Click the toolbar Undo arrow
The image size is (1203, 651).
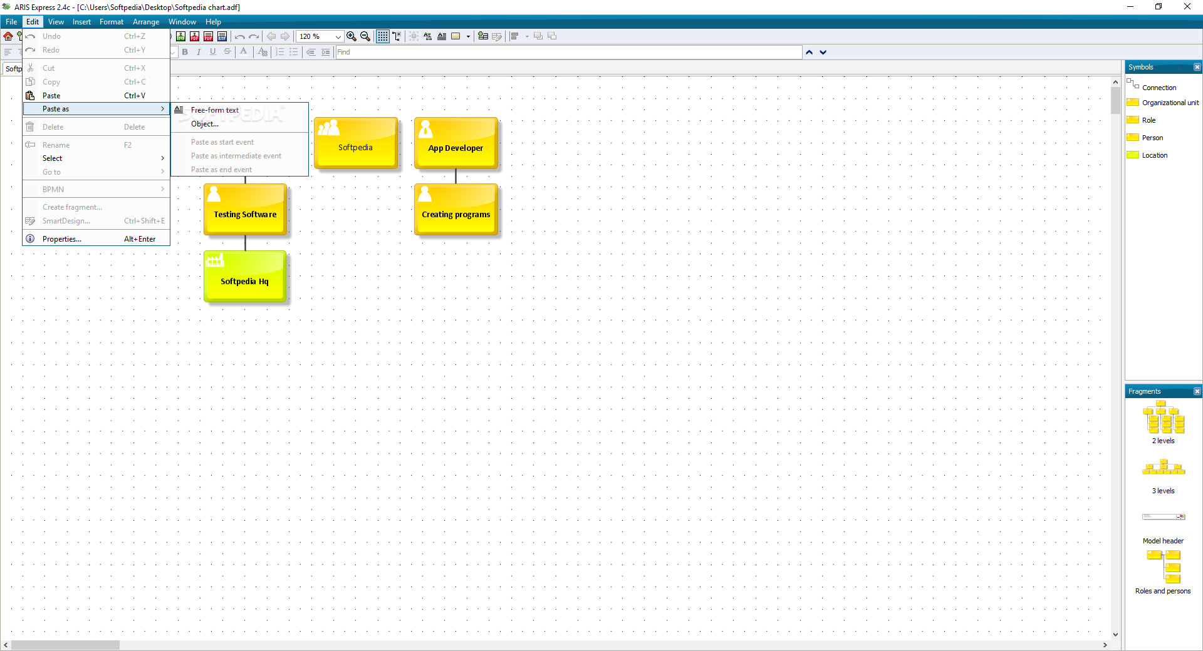pos(240,36)
